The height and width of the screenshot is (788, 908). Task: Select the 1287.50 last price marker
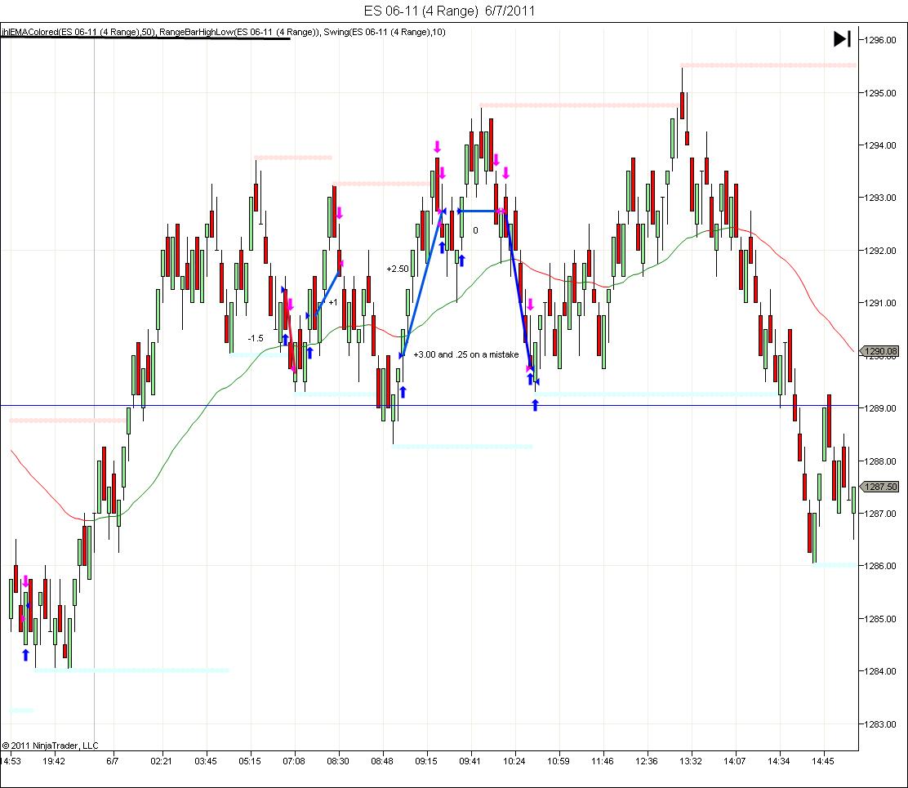pos(879,487)
